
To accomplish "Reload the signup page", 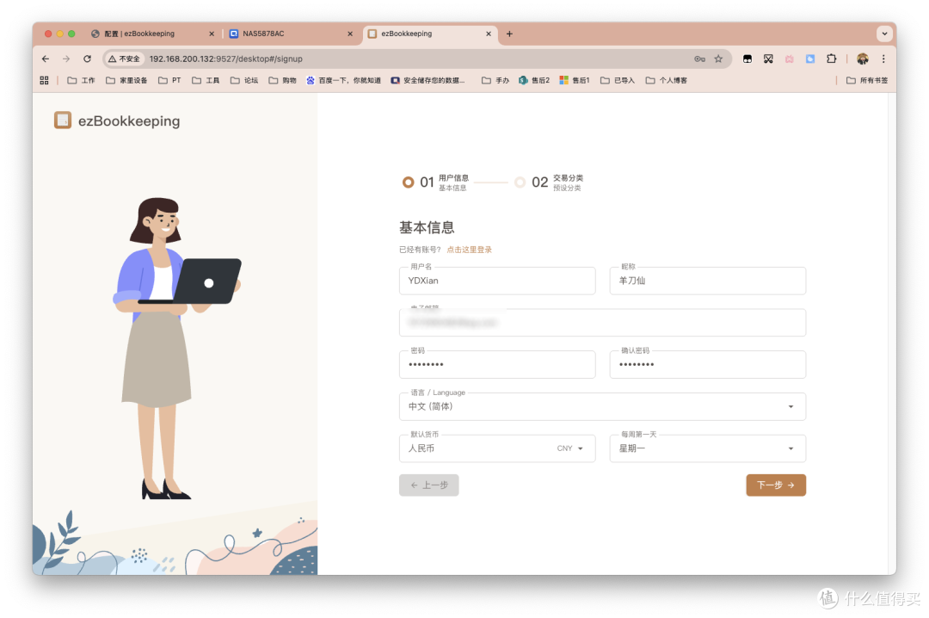I will coord(87,59).
